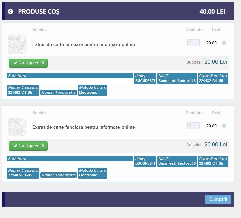The width and height of the screenshot is (241, 218).
Task: Click first item's U.A.T Bucuresti Sectorul 6 tag
Action: click(x=177, y=78)
